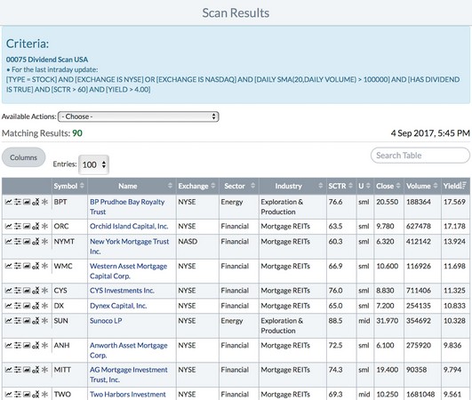Open BP Prudhoe Bay Royalty Trust link
The height and width of the screenshot is (400, 472).
(x=127, y=207)
